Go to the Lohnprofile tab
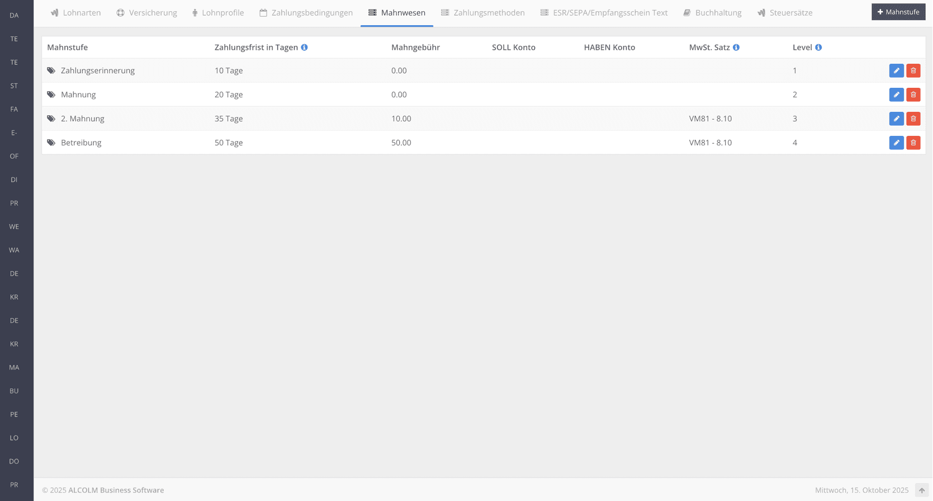This screenshot has width=933, height=501. (217, 13)
